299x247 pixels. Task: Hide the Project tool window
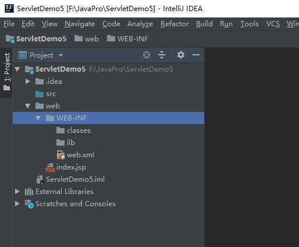(196, 55)
